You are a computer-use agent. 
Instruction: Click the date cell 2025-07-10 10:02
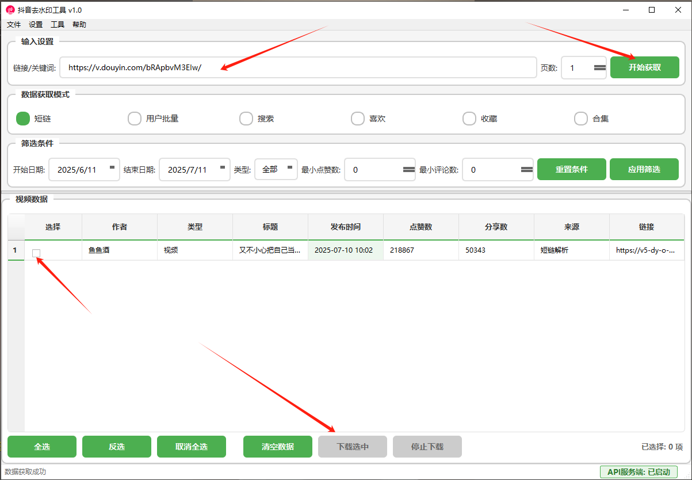[346, 250]
